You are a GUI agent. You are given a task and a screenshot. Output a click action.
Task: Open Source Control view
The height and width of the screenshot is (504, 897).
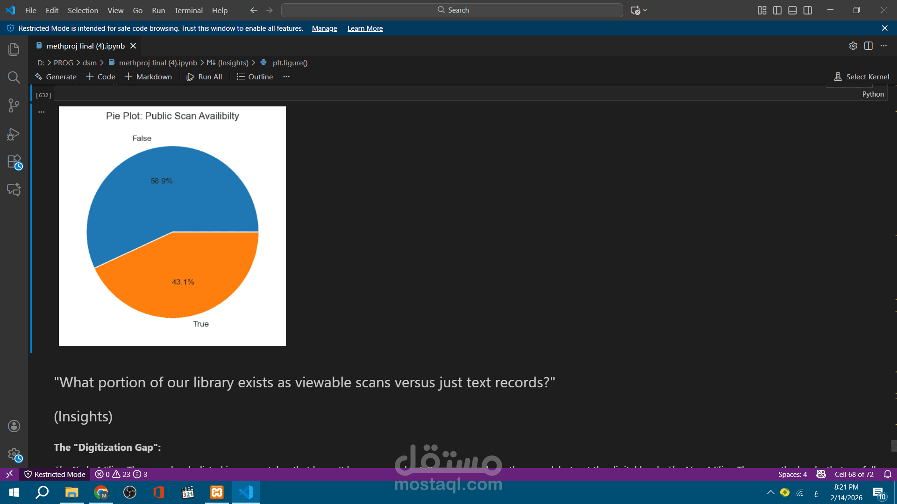click(14, 105)
